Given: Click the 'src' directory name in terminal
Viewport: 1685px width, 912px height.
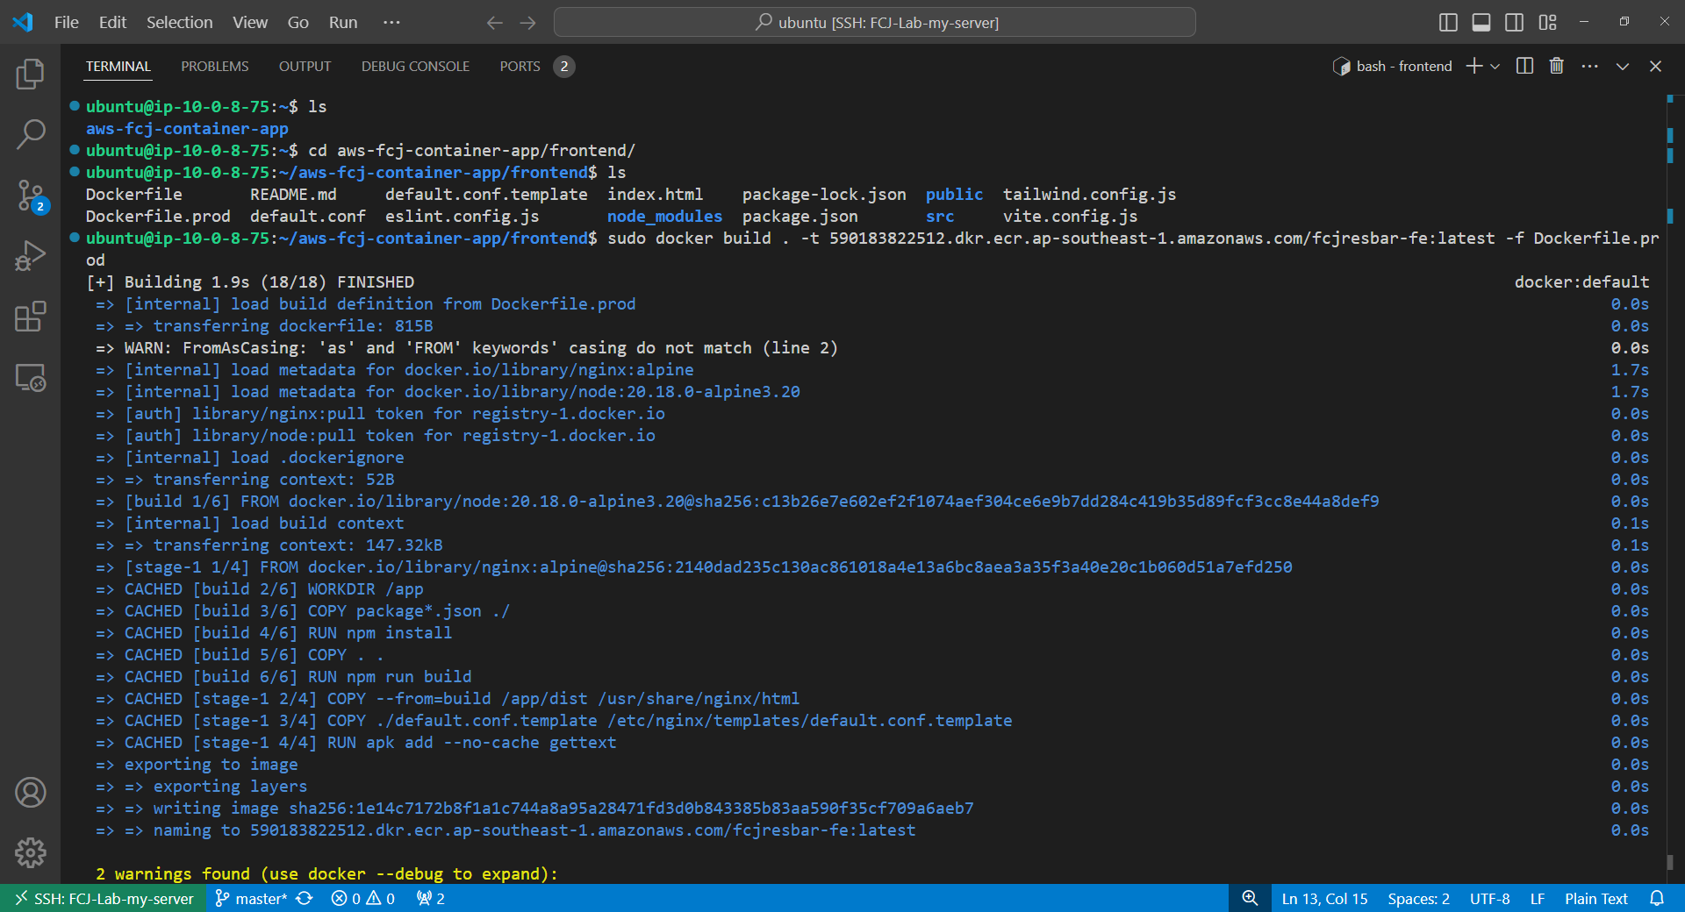Looking at the screenshot, I should (x=940, y=217).
